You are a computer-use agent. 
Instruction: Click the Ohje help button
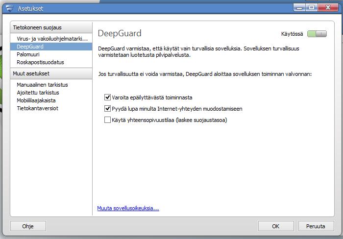(x=28, y=226)
